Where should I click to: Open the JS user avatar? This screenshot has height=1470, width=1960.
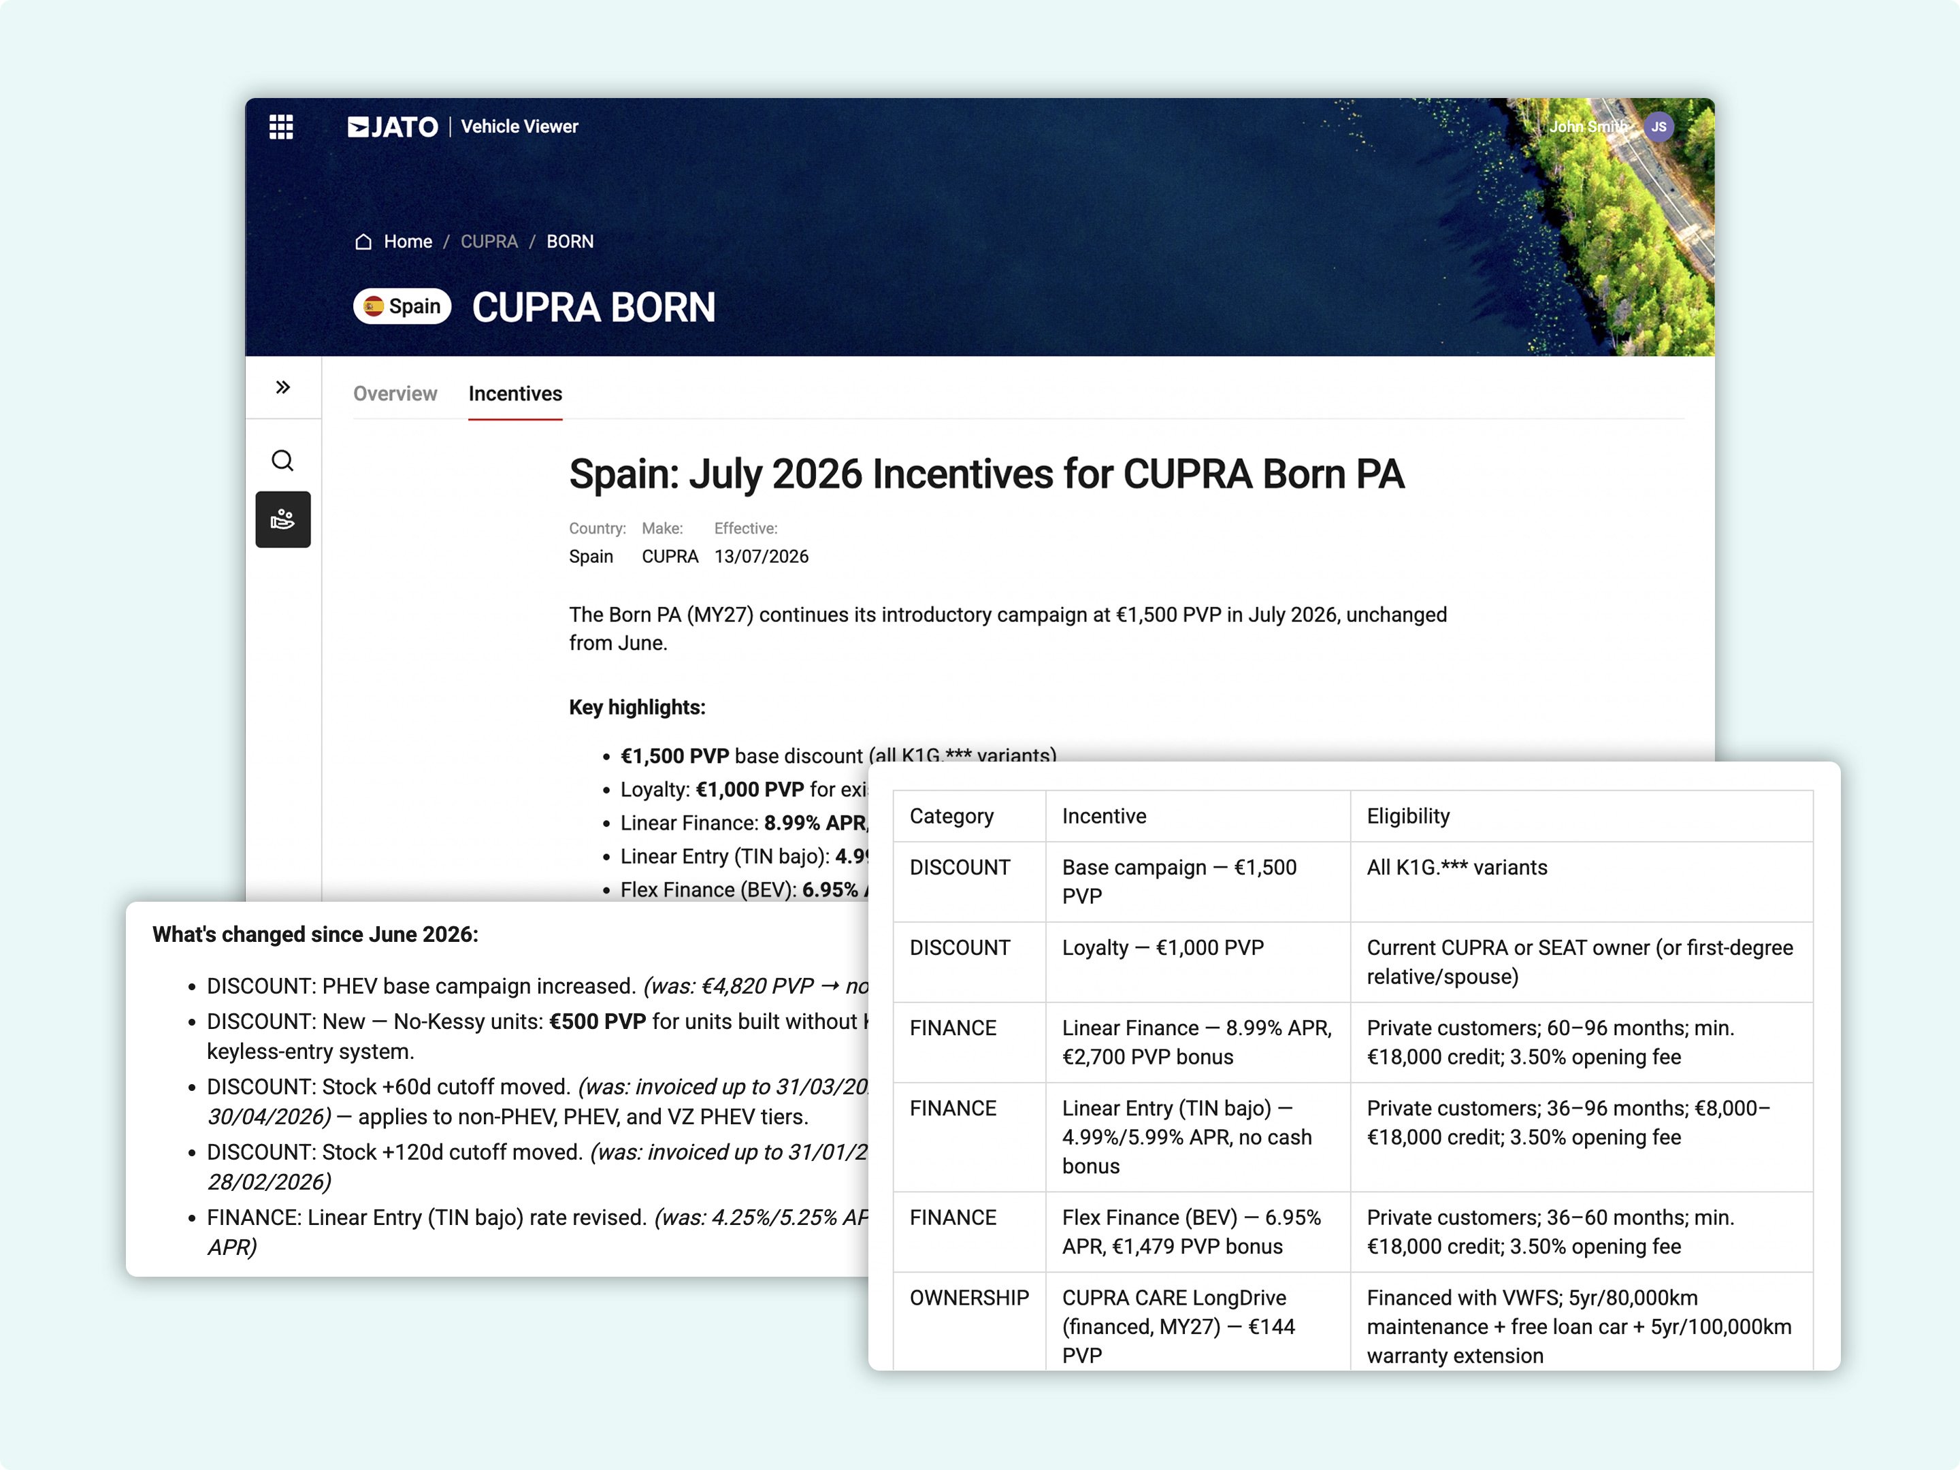pyautogui.click(x=1658, y=127)
